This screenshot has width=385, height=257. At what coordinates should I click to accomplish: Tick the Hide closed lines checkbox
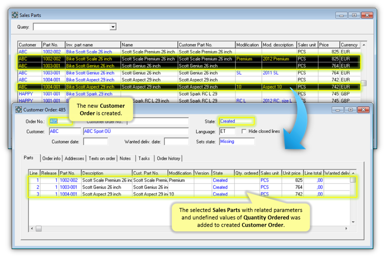pyautogui.click(x=244, y=131)
